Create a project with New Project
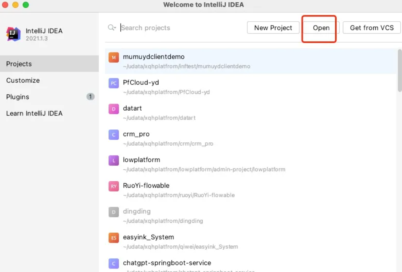 273,28
